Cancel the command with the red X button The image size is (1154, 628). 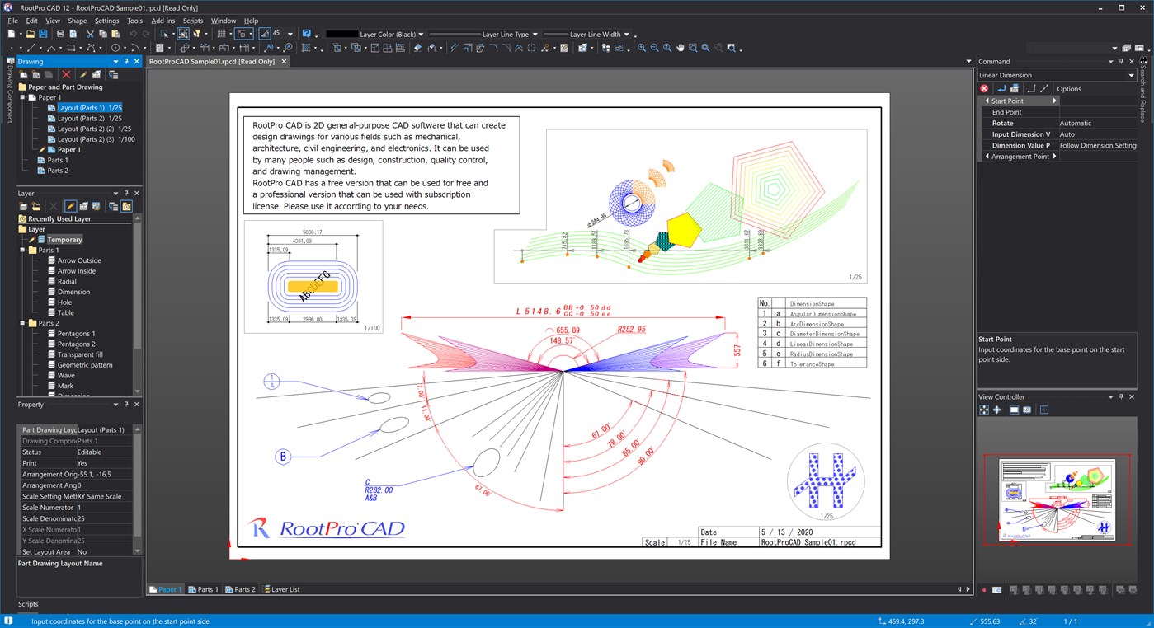click(984, 88)
